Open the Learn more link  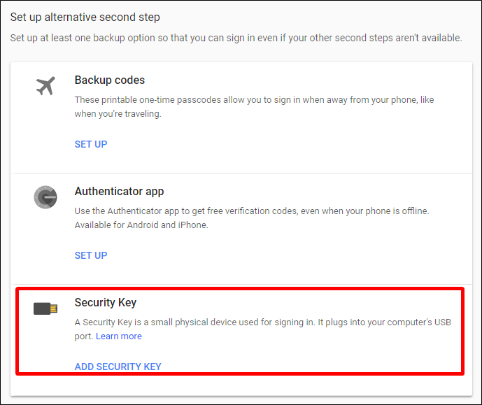pyautogui.click(x=119, y=336)
